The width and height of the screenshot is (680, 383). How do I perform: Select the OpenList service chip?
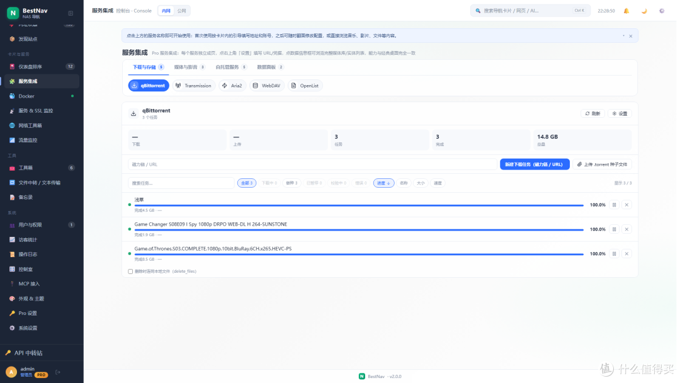[305, 86]
